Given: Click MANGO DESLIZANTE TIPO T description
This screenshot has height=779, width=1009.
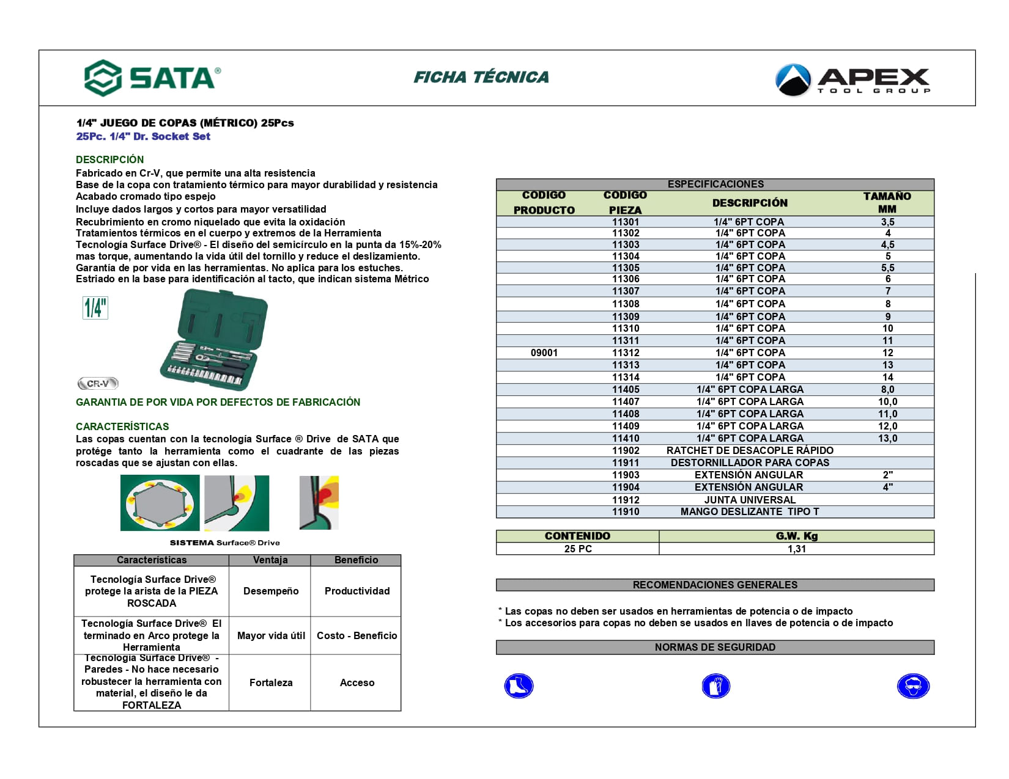Looking at the screenshot, I should click(x=750, y=511).
